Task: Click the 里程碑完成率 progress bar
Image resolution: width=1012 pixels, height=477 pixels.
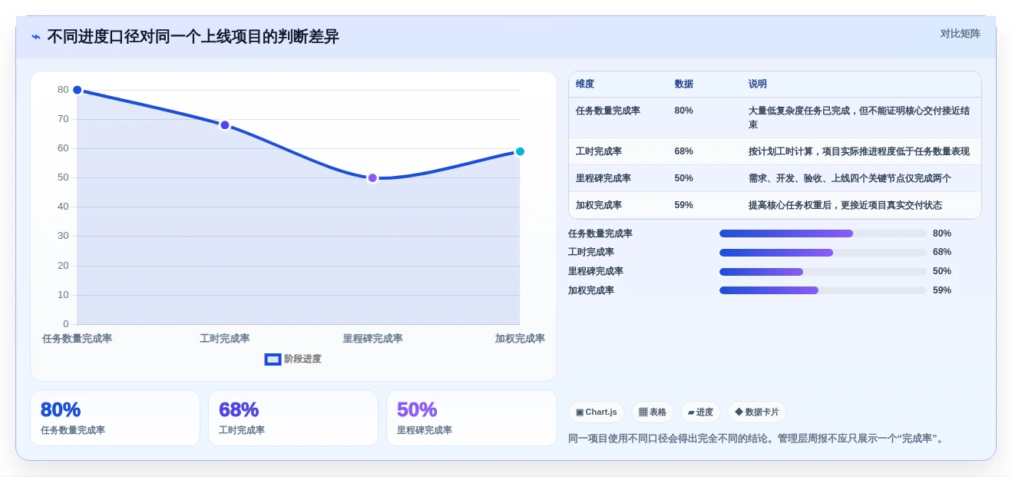Action: click(x=823, y=272)
